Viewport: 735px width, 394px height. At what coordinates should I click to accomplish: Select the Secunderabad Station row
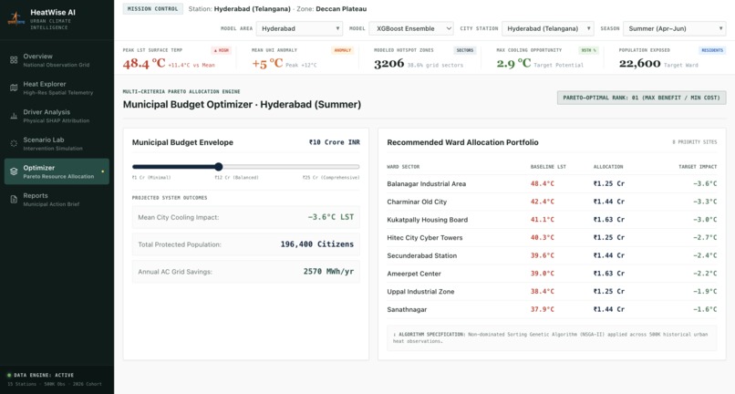coord(552,255)
